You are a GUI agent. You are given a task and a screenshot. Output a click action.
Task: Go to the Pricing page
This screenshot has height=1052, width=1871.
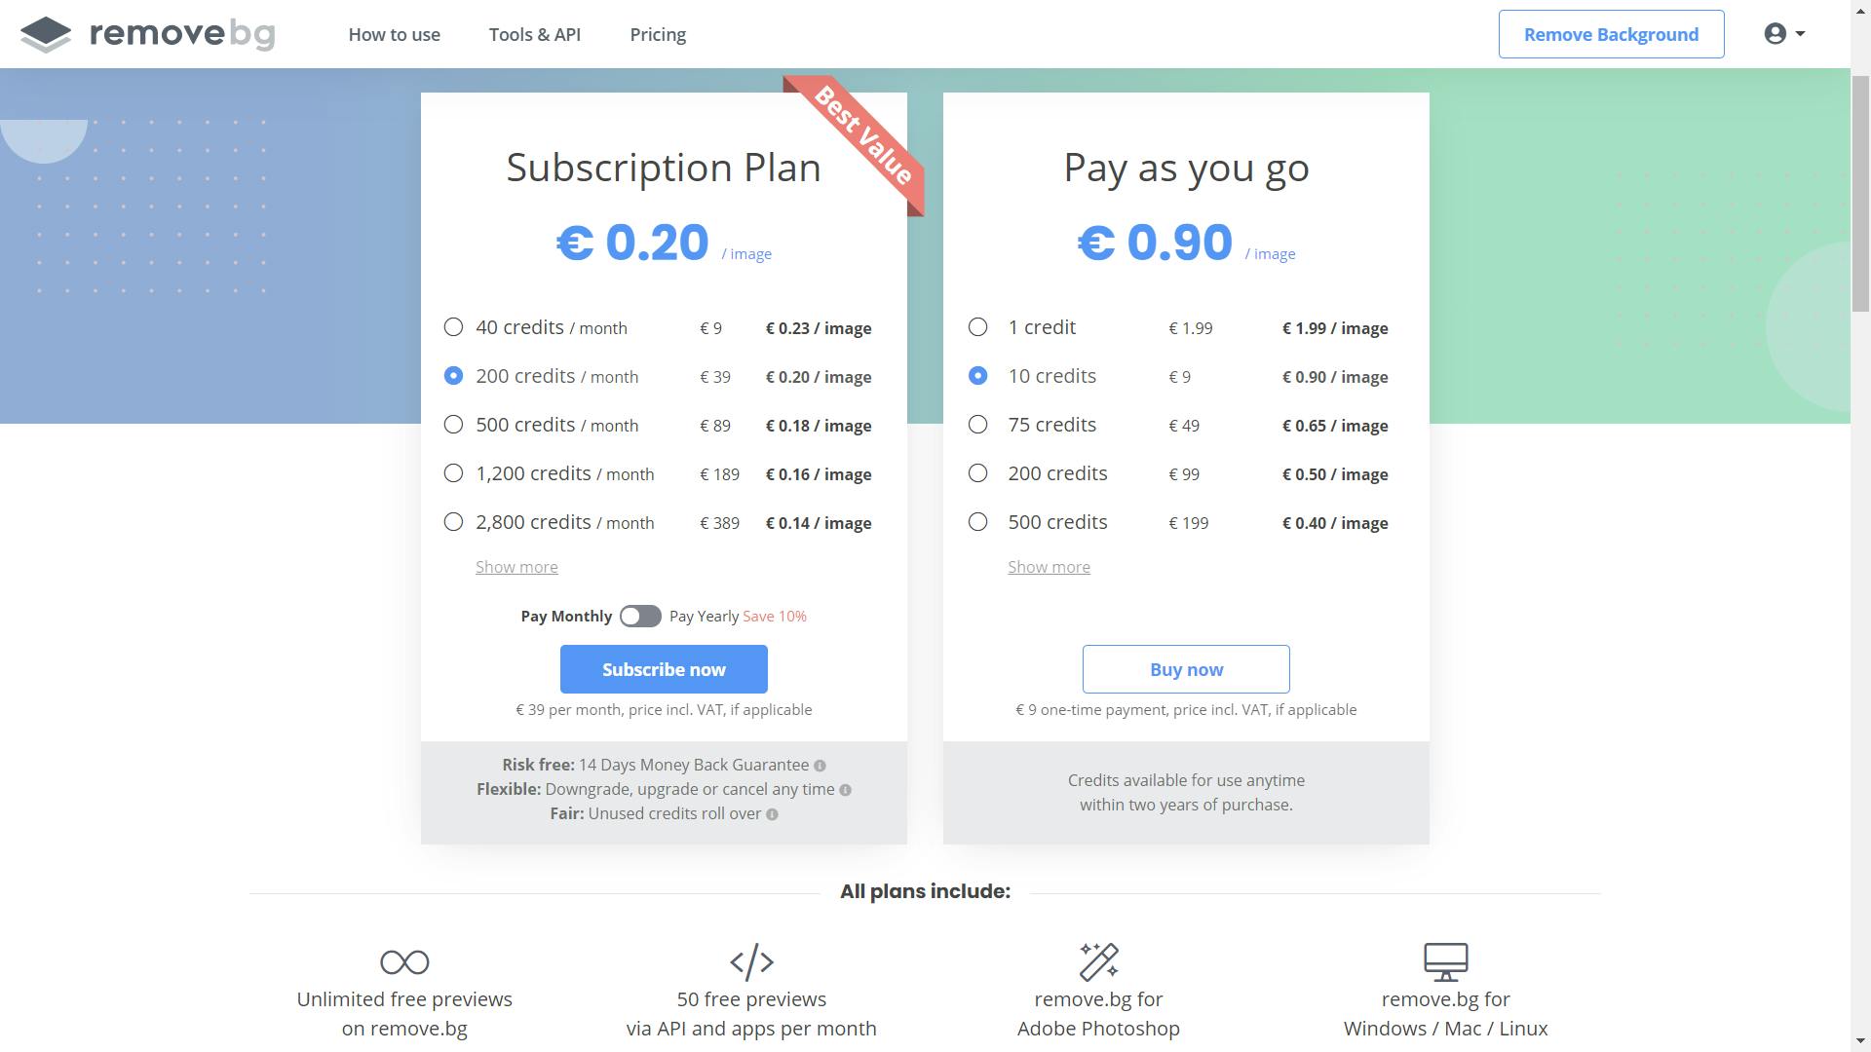pyautogui.click(x=658, y=35)
